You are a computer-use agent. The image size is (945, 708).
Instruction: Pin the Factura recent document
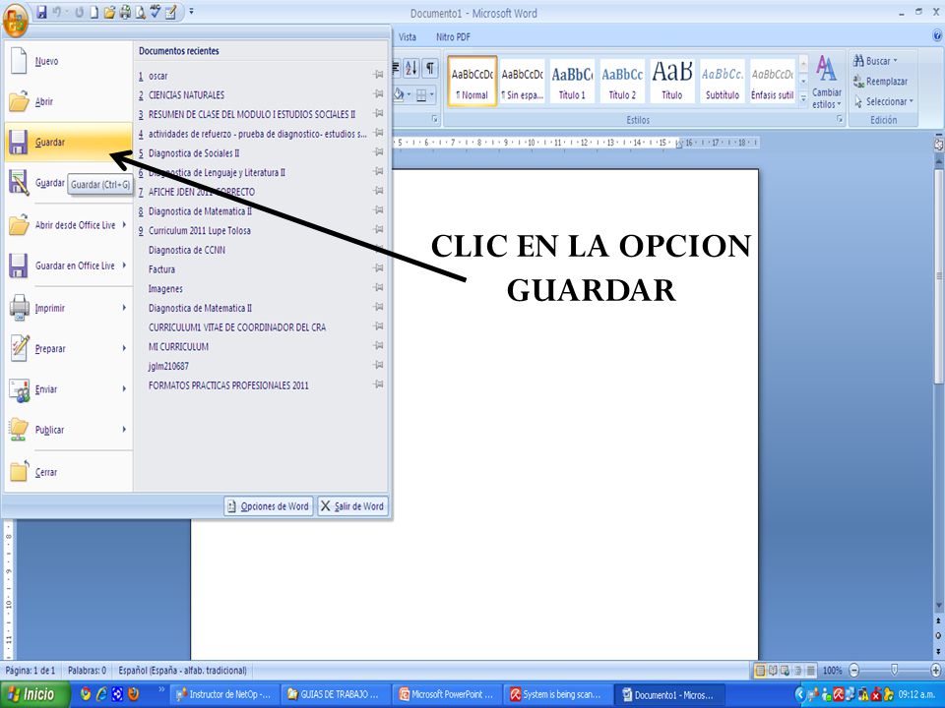[378, 267]
